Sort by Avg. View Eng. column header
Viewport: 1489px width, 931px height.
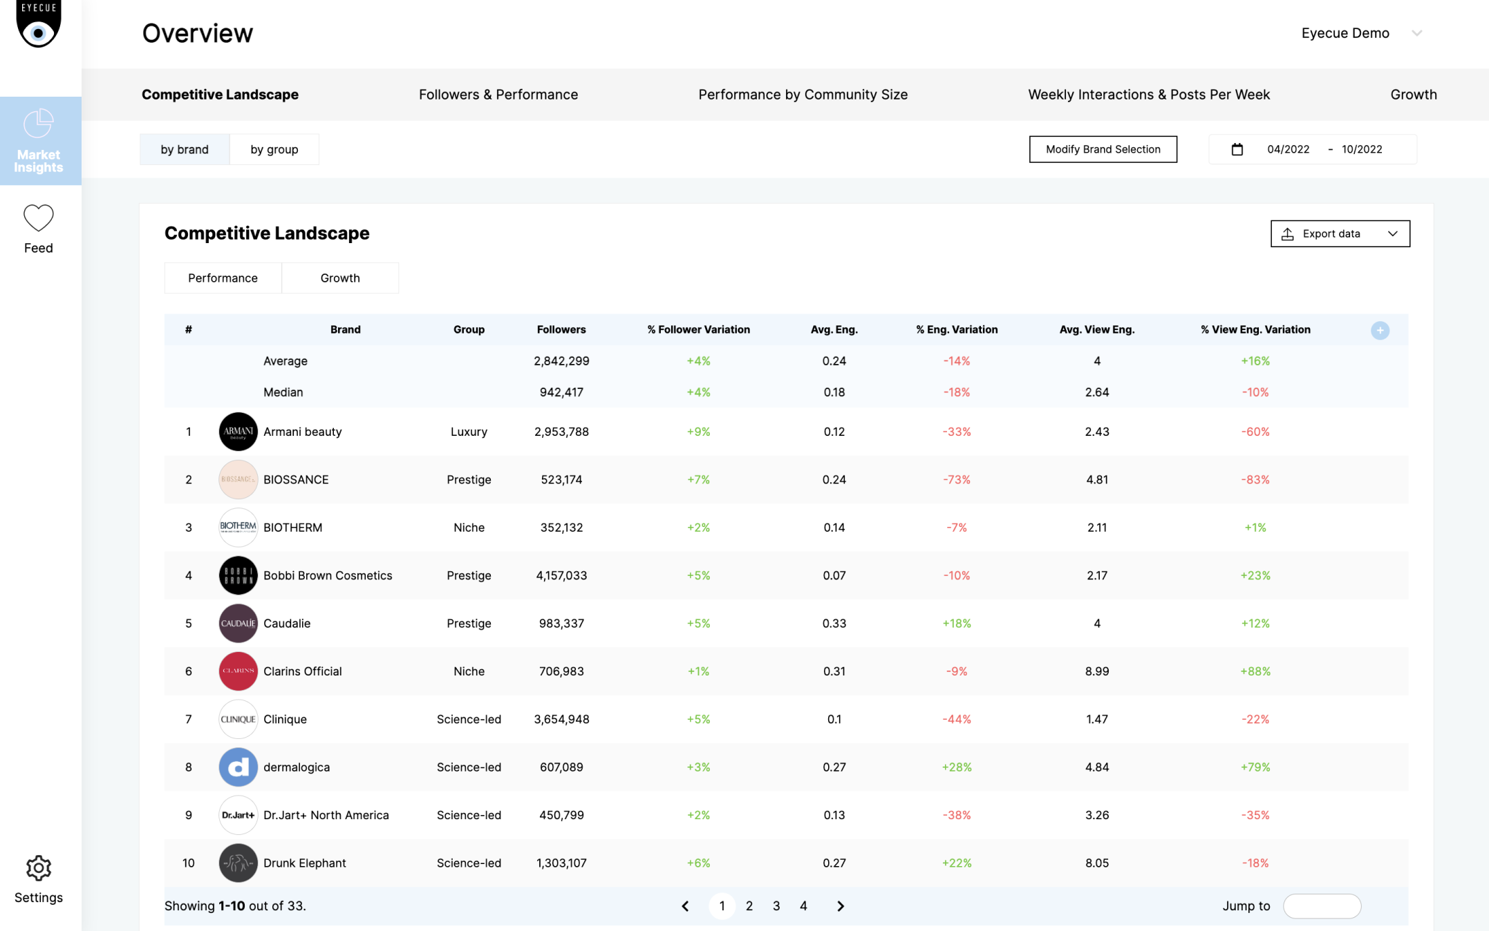[x=1096, y=329]
